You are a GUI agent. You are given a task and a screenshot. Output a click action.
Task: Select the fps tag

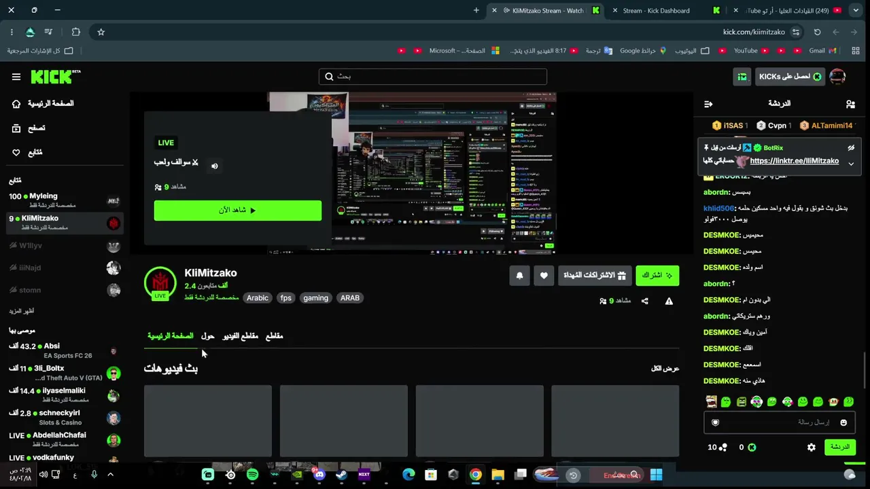286,298
